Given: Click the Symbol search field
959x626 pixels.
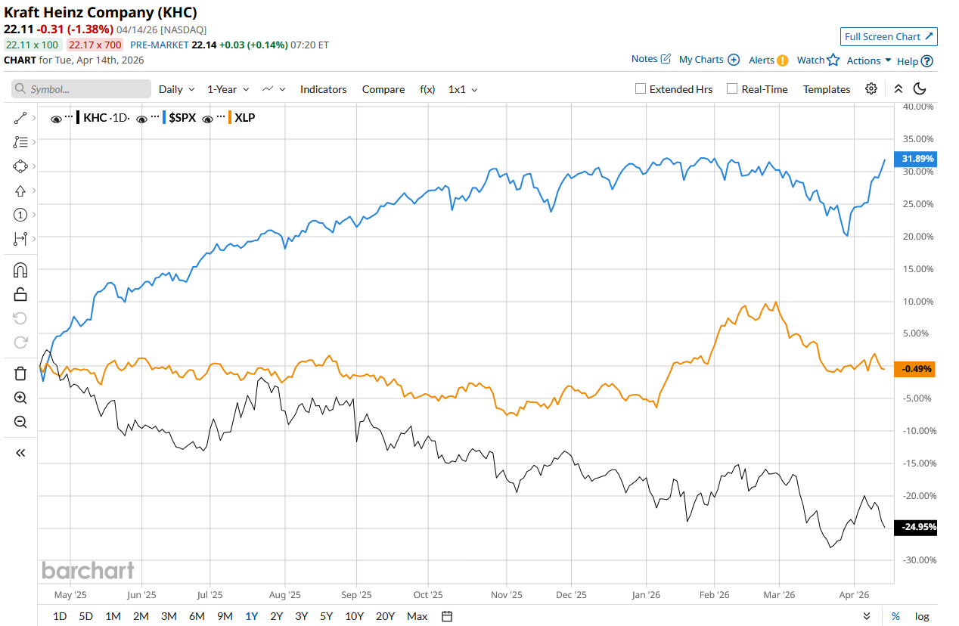Looking at the screenshot, I should (82, 89).
